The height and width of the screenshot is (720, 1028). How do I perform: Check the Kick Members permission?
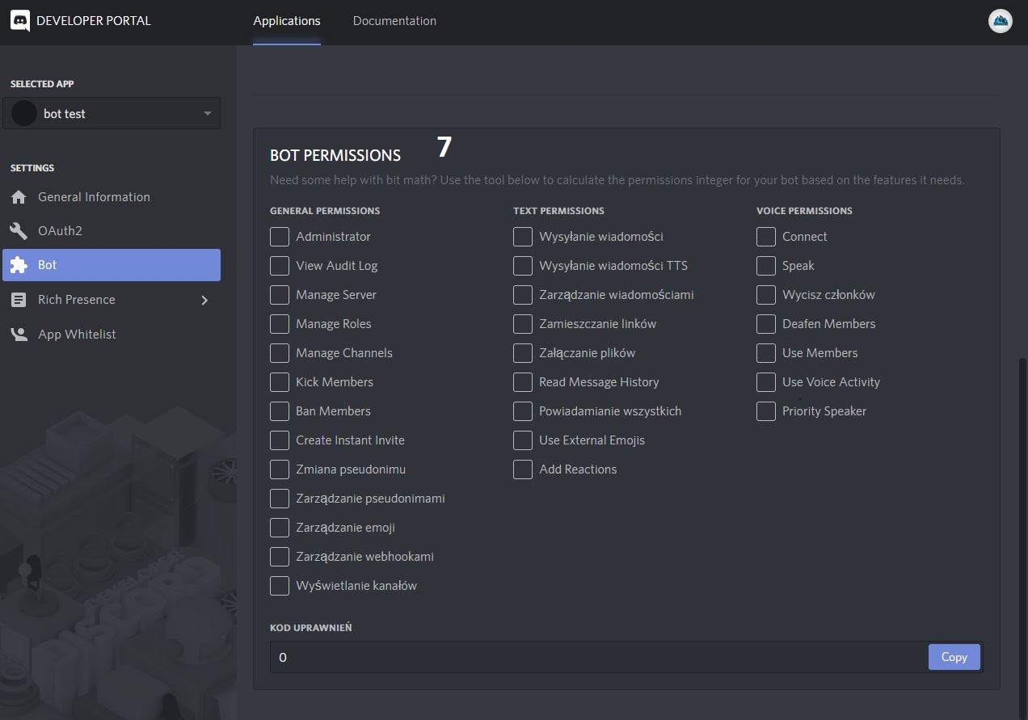[280, 382]
